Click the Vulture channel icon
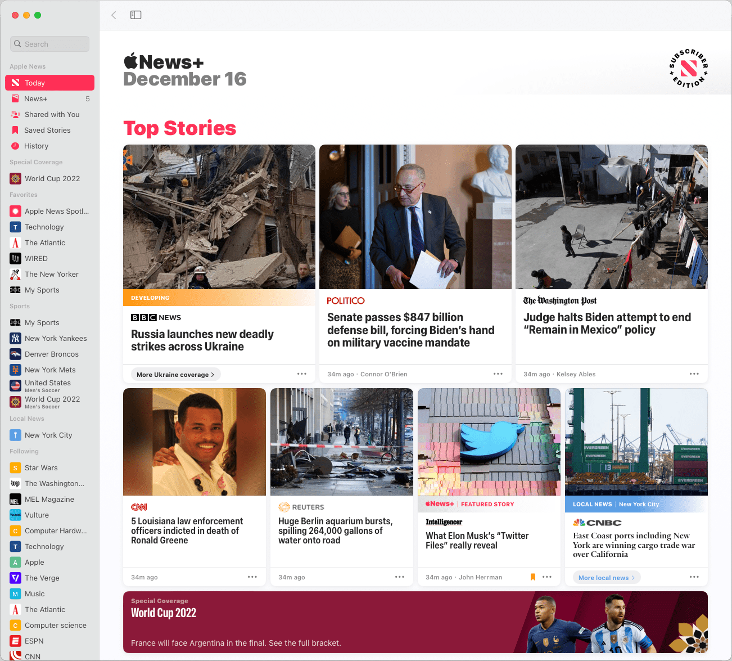Viewport: 732px width, 661px height. point(15,515)
